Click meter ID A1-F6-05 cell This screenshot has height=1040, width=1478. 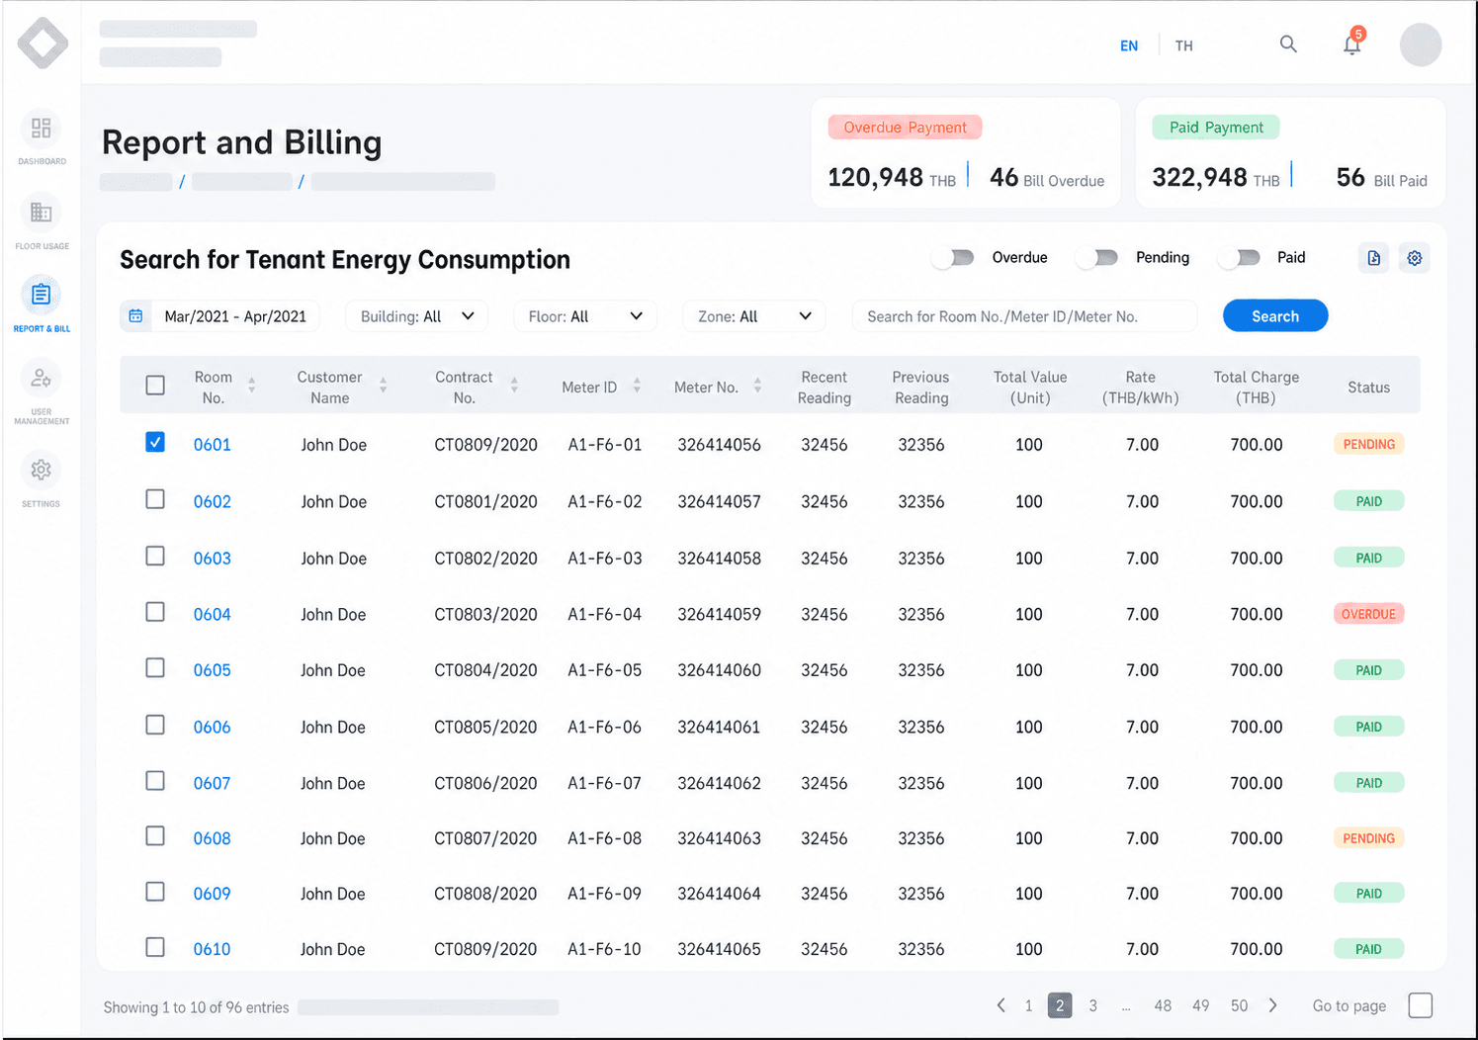coord(604,670)
